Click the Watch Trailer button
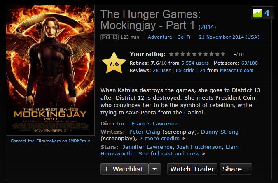278x183 pixels. point(192,169)
